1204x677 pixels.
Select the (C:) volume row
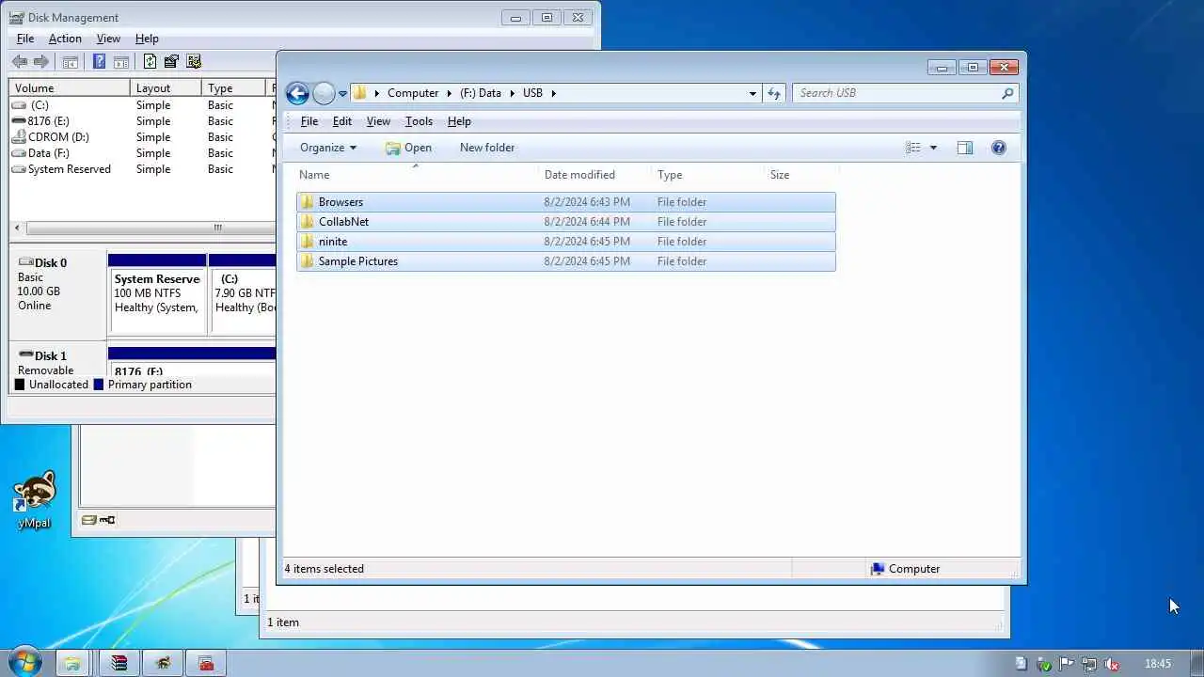[x=142, y=105]
